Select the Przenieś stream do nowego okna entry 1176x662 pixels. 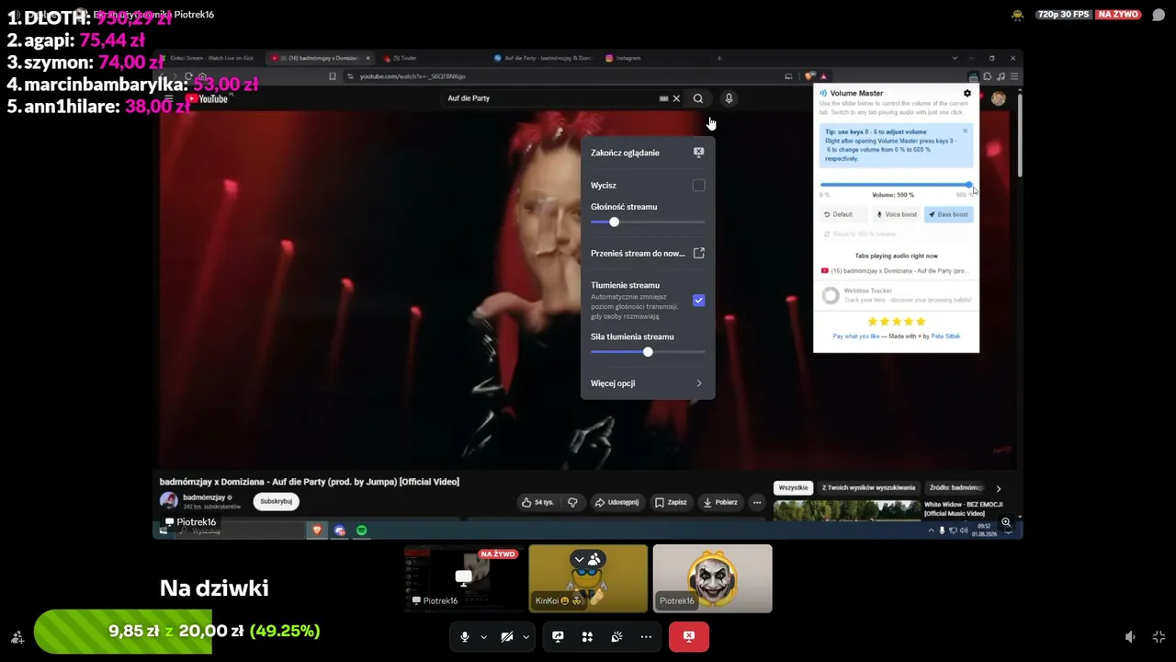tap(648, 253)
